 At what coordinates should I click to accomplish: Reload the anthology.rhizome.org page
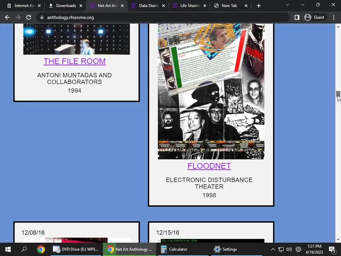(29, 17)
